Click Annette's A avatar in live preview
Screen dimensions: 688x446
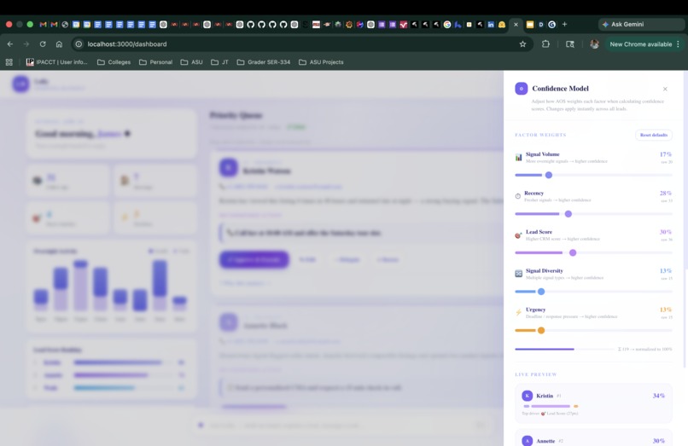coord(527,441)
